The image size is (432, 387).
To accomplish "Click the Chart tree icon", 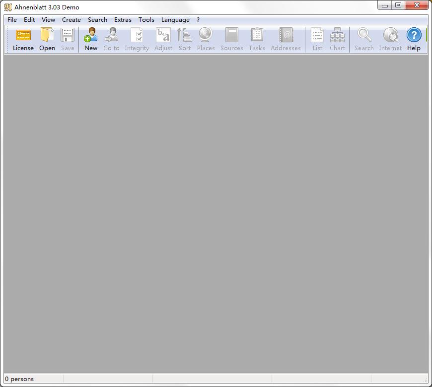I will (x=337, y=36).
